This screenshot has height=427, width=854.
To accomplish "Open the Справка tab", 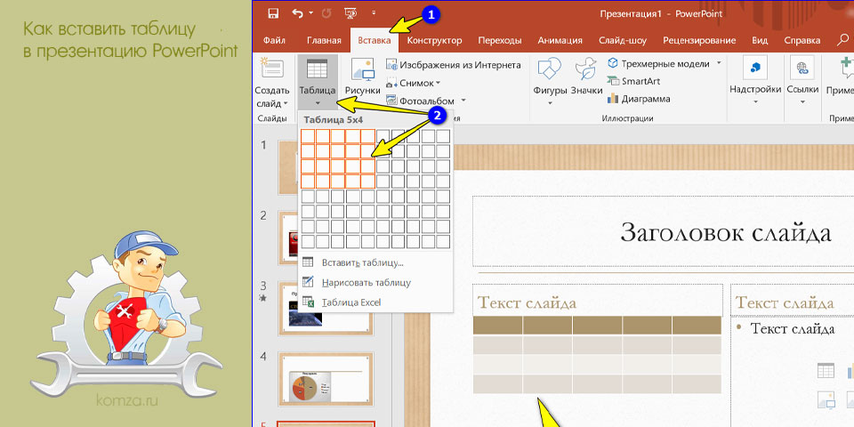I will coord(802,40).
